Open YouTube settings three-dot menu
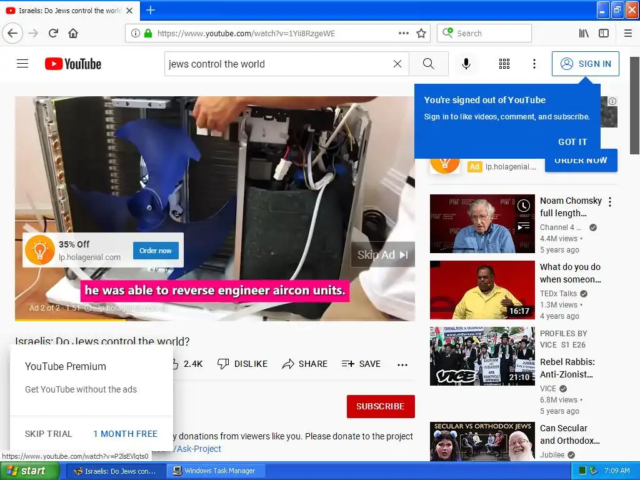The image size is (640, 480). coord(534,64)
